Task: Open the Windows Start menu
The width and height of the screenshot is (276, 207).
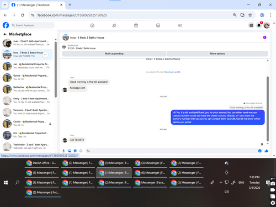Action: [6, 183]
